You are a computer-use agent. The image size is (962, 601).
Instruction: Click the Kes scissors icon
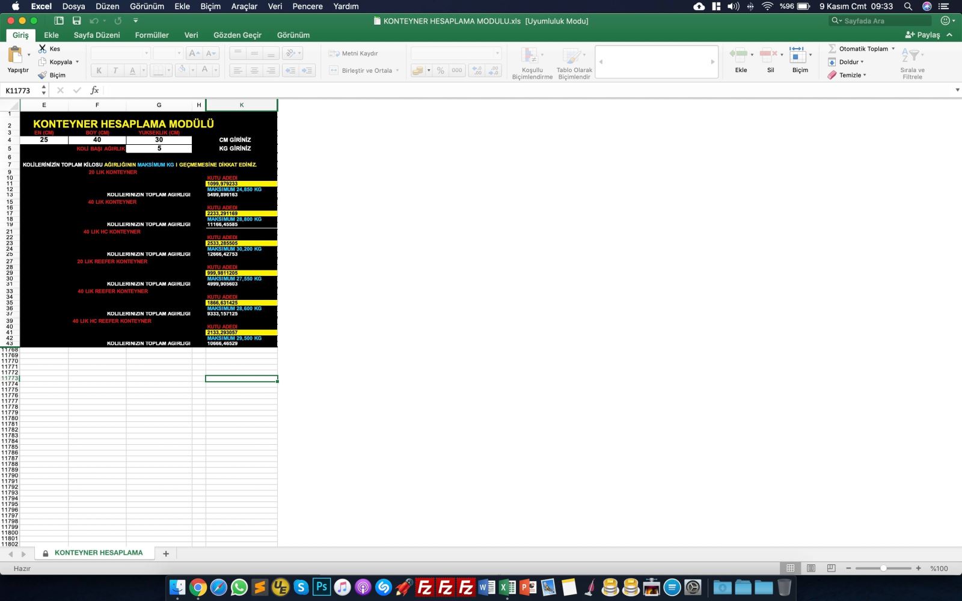point(43,49)
